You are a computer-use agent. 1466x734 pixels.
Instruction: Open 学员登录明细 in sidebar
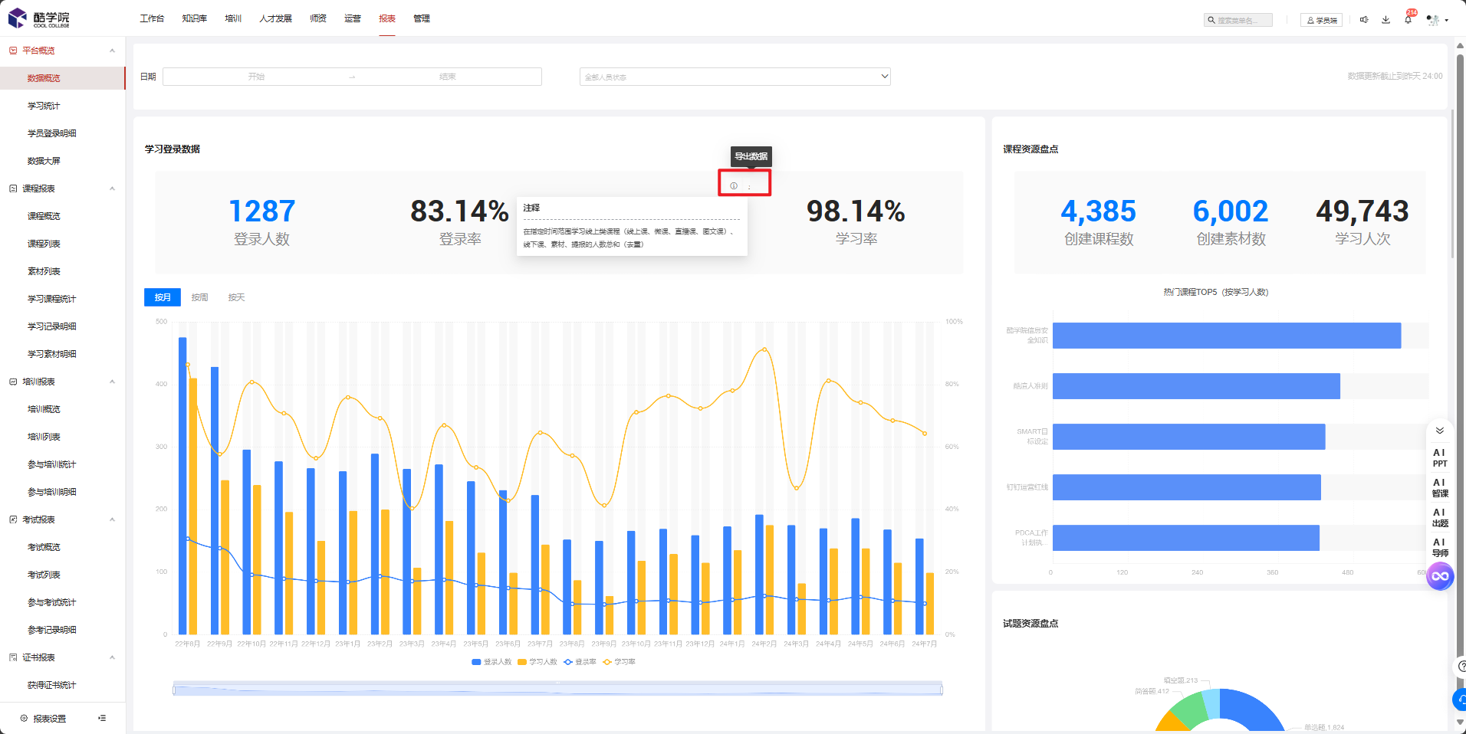point(52,133)
